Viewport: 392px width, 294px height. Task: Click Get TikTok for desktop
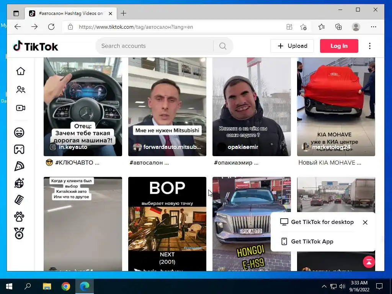pos(317,222)
